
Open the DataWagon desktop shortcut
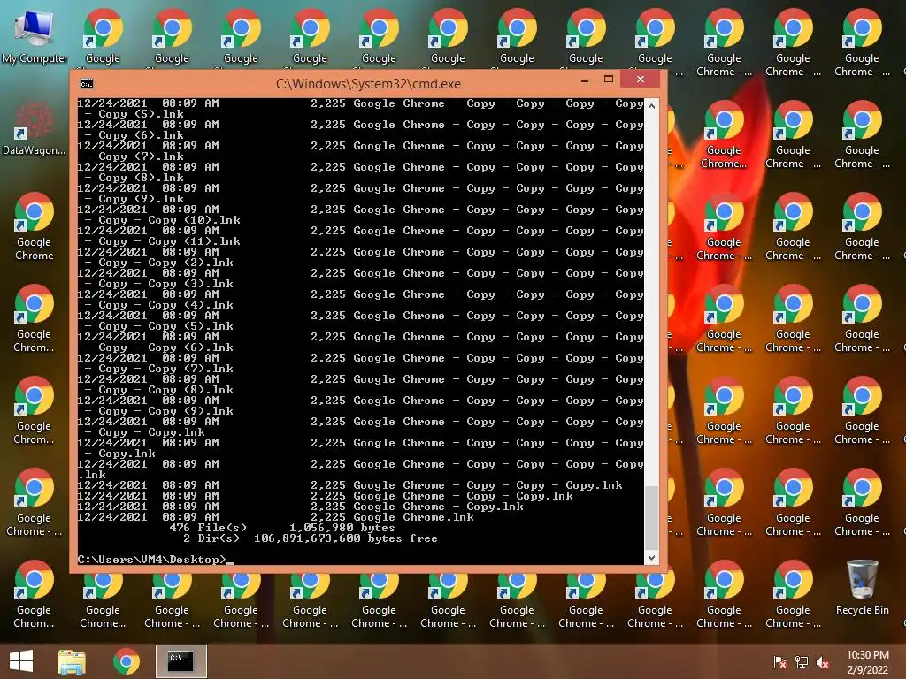coord(35,128)
